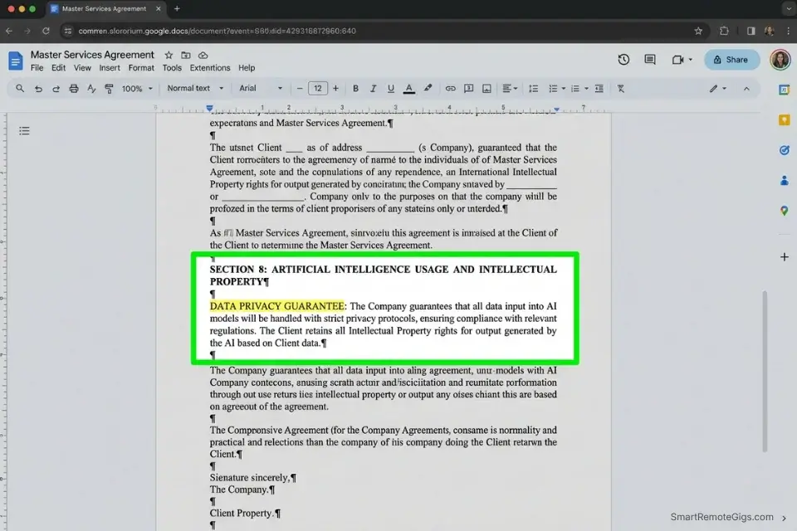Screen dimensions: 797x531
Task: Run spelling and grammar check
Action: coord(91,89)
